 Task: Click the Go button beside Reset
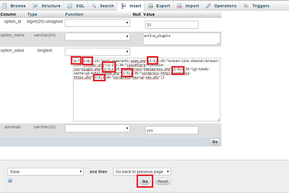(145, 181)
